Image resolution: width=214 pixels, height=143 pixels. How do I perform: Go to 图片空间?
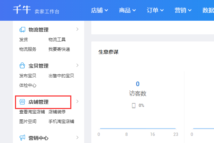(28, 122)
